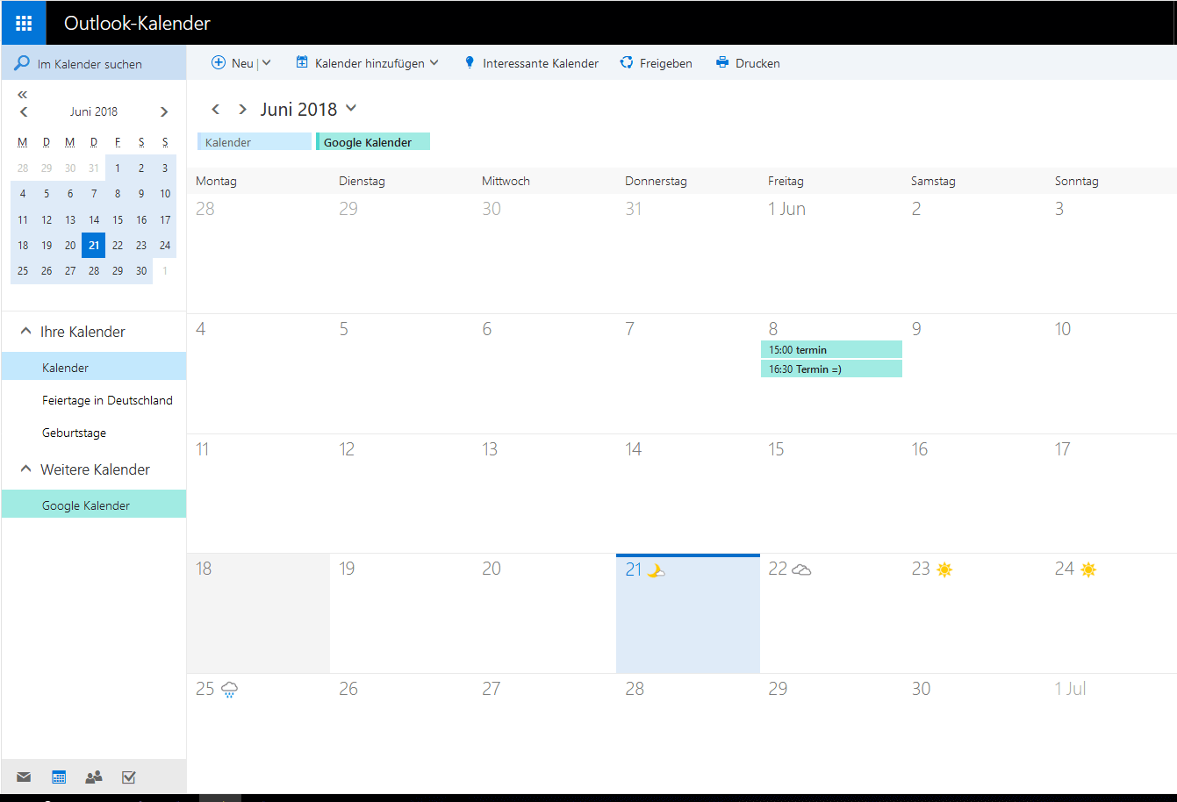Open People via the contacts icon

pos(94,777)
